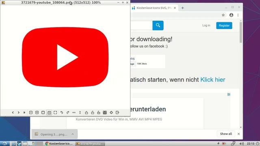260x146 pixels.
Task: Open network icon in system tray
Action: 233,144
